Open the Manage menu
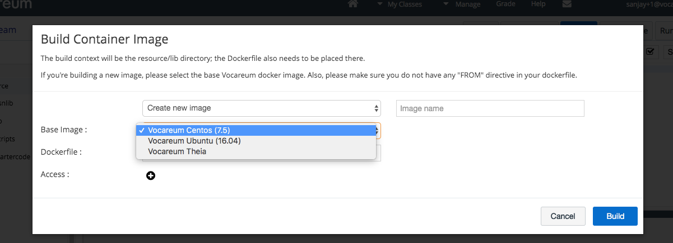The width and height of the screenshot is (673, 243). (462, 4)
